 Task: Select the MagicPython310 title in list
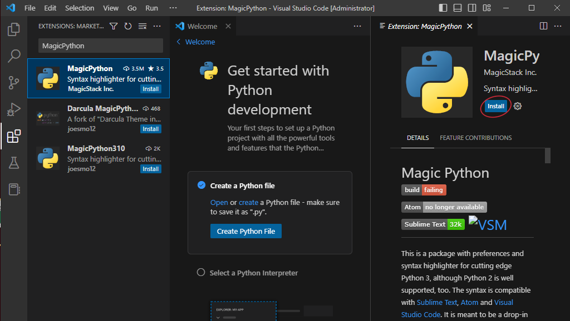[96, 148]
